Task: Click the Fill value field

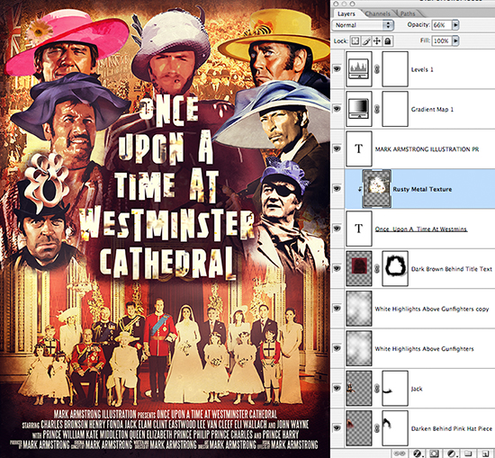Action: pos(442,40)
